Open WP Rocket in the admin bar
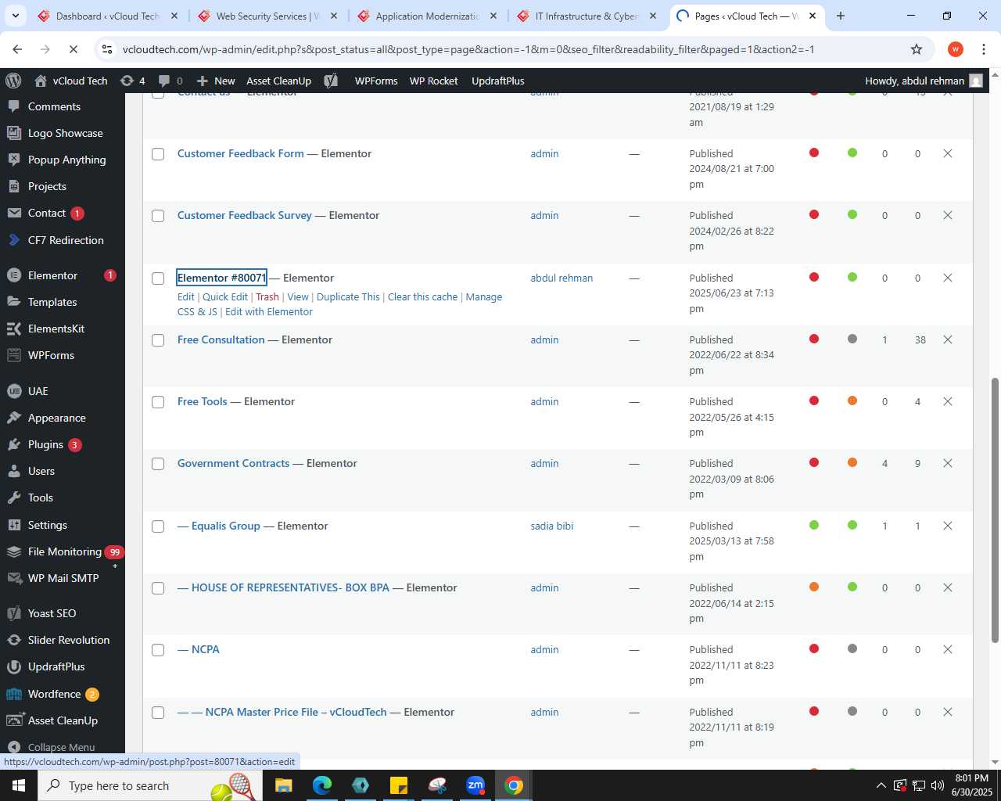 [x=434, y=81]
